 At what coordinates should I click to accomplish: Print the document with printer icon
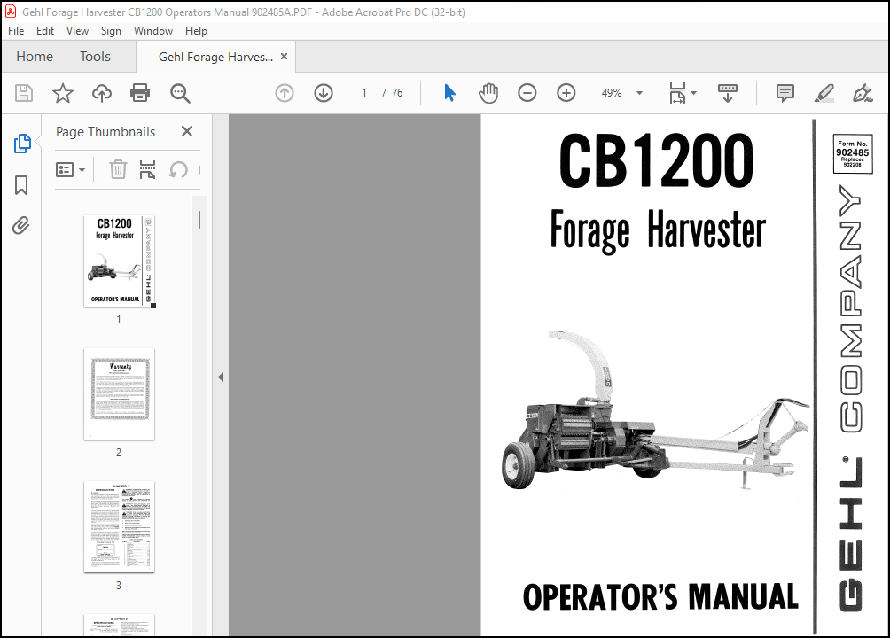pos(140,93)
